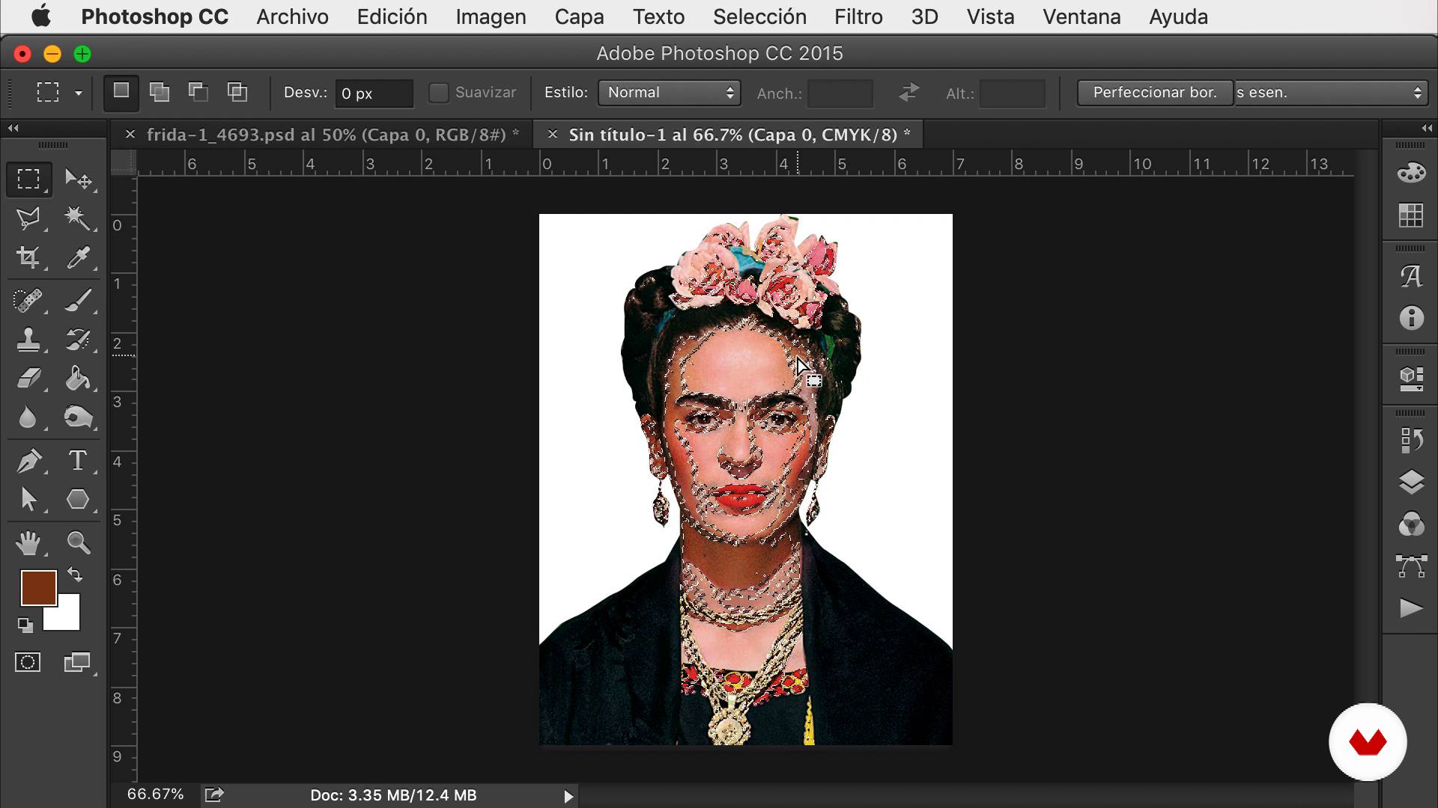Open the Actions panel play icon
Screen dimensions: 1438x808
coord(1411,607)
